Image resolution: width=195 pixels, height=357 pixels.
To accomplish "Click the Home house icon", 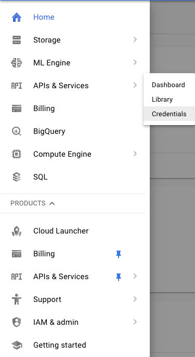I will pos(17,17).
